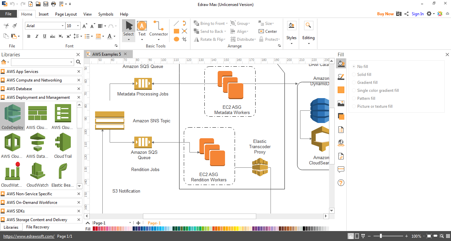Image resolution: width=451 pixels, height=241 pixels.
Task: Open the font size dropdown
Action: click(78, 26)
